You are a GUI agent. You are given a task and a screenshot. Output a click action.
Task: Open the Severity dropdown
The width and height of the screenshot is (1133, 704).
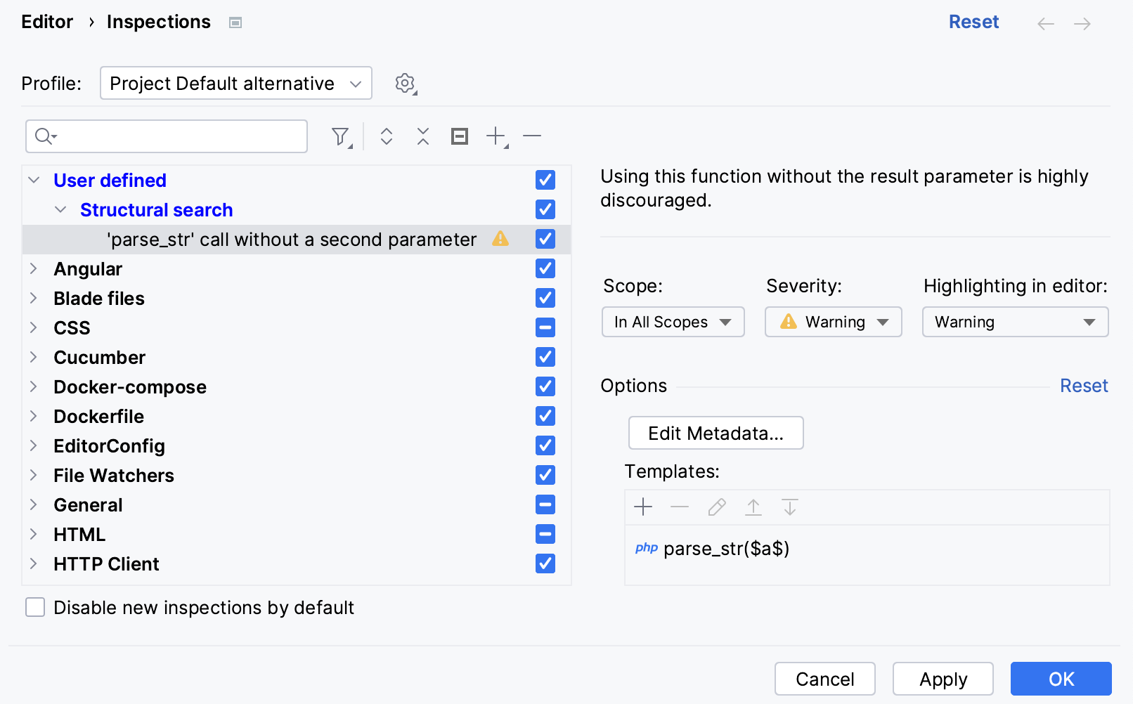833,322
